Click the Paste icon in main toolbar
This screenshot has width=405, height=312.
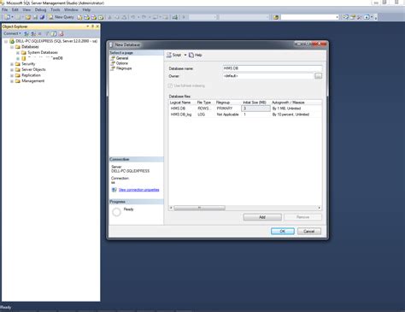point(124,17)
